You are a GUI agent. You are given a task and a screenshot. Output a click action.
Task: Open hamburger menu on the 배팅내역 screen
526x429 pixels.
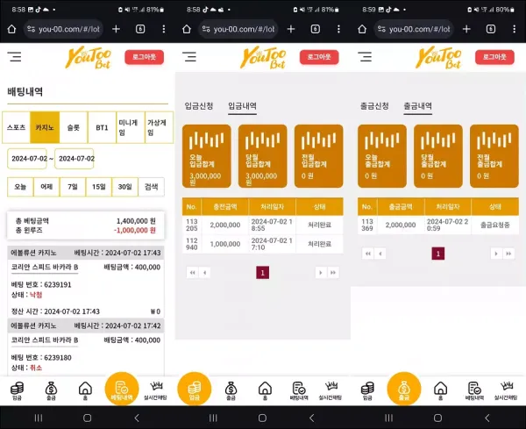tap(15, 58)
